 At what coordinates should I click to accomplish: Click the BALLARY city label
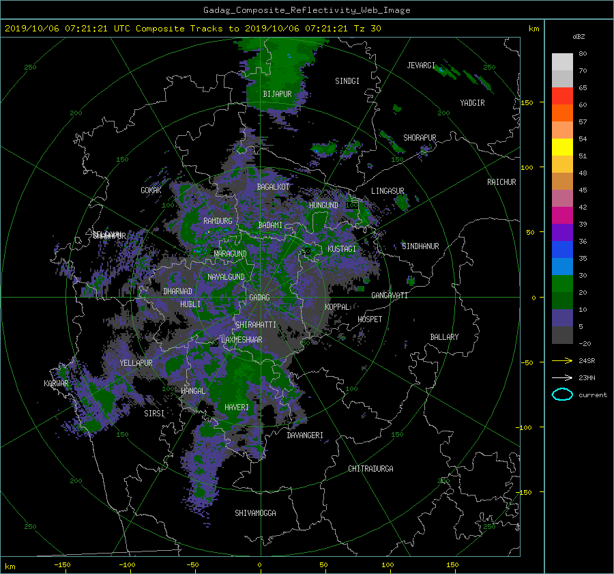[444, 337]
